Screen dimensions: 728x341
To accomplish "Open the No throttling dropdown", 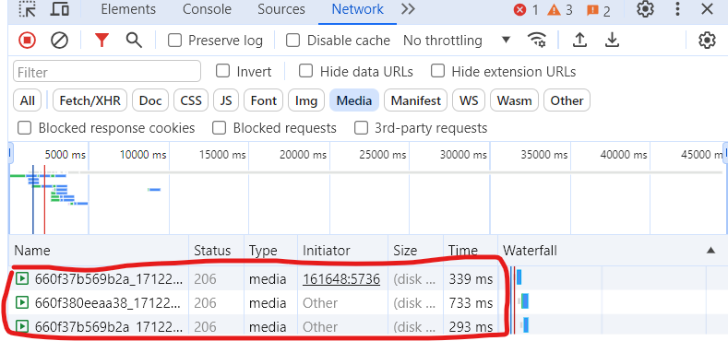I will point(457,41).
